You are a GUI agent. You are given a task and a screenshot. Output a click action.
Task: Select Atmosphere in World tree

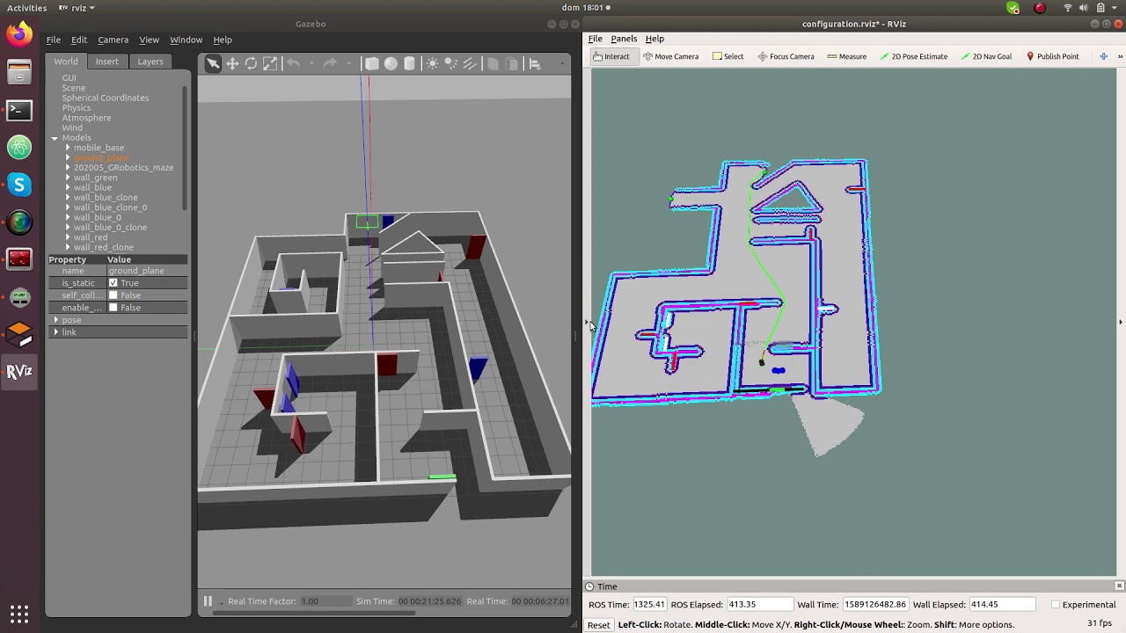86,118
